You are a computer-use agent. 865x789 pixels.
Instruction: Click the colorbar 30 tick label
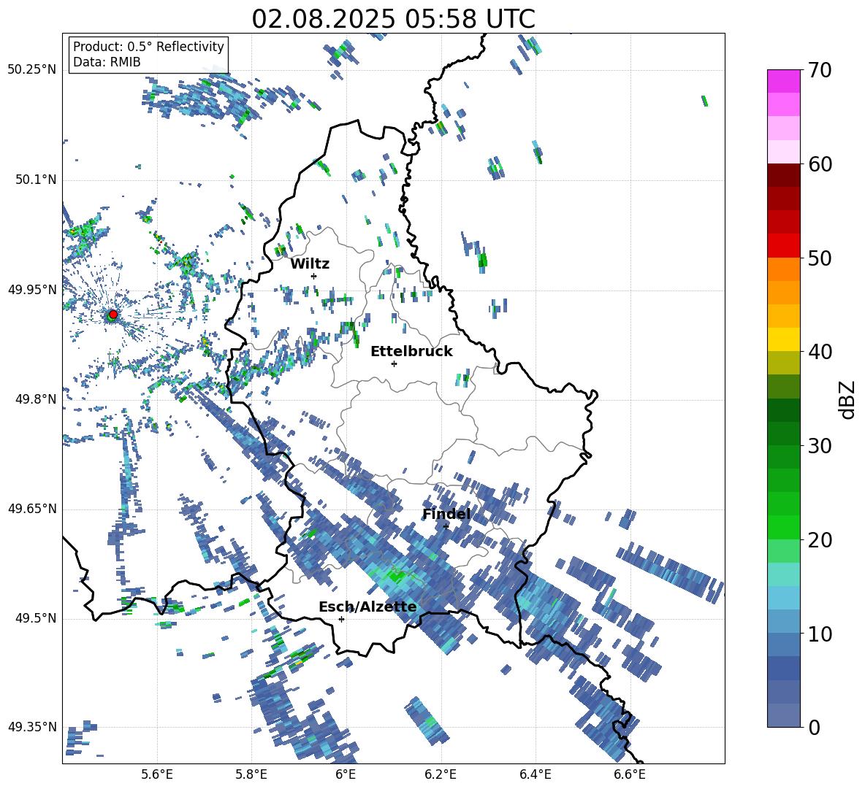click(x=820, y=446)
